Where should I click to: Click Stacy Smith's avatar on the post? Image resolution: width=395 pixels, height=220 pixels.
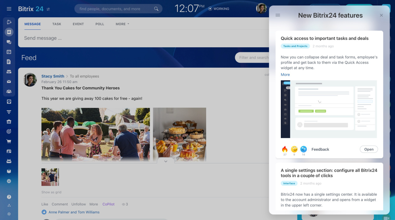pyautogui.click(x=30, y=80)
